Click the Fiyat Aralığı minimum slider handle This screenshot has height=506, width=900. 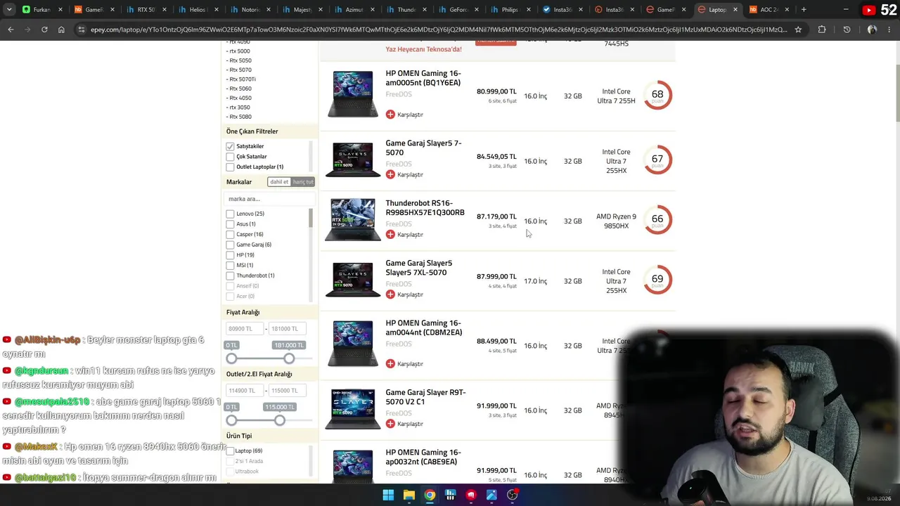click(x=231, y=358)
